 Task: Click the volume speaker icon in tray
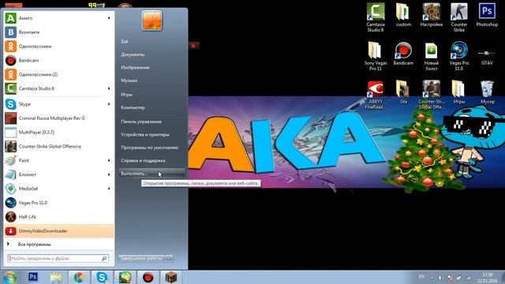tap(440, 278)
